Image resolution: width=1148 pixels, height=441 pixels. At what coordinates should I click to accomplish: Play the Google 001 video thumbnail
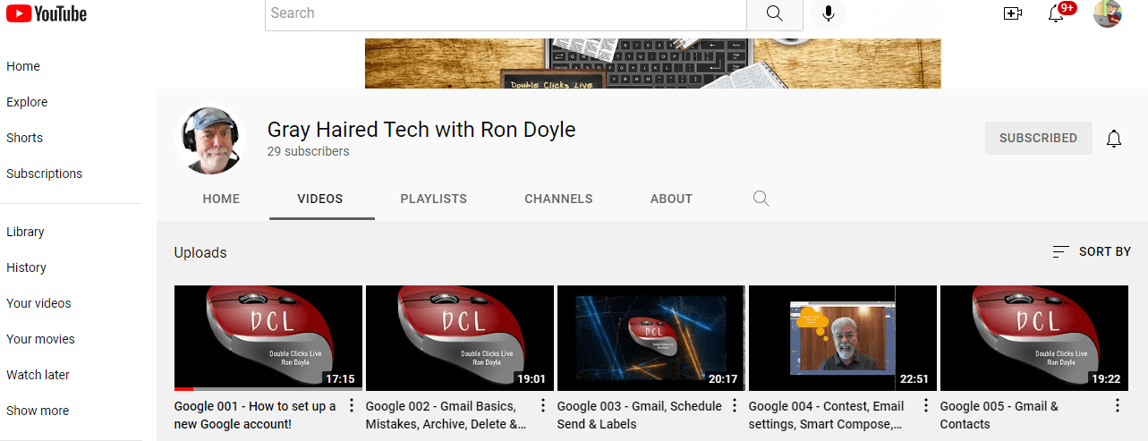coord(268,338)
